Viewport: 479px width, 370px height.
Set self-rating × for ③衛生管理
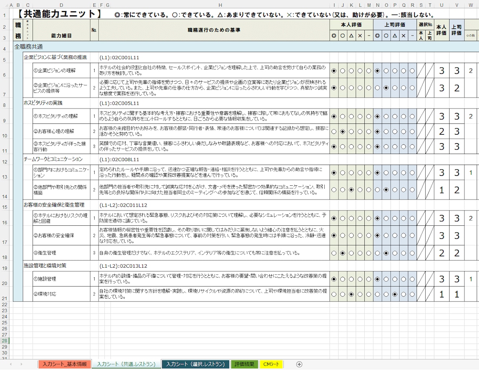click(x=360, y=253)
